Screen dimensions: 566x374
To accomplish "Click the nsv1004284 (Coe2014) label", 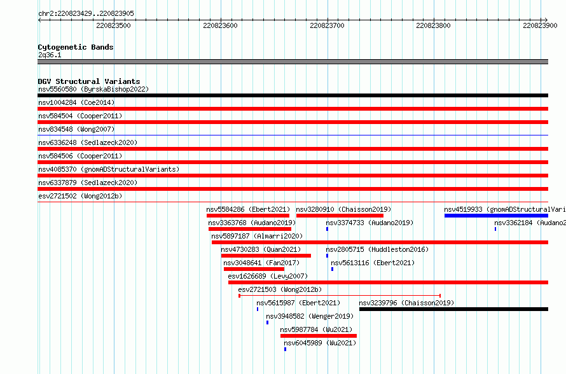I will 76,102.
